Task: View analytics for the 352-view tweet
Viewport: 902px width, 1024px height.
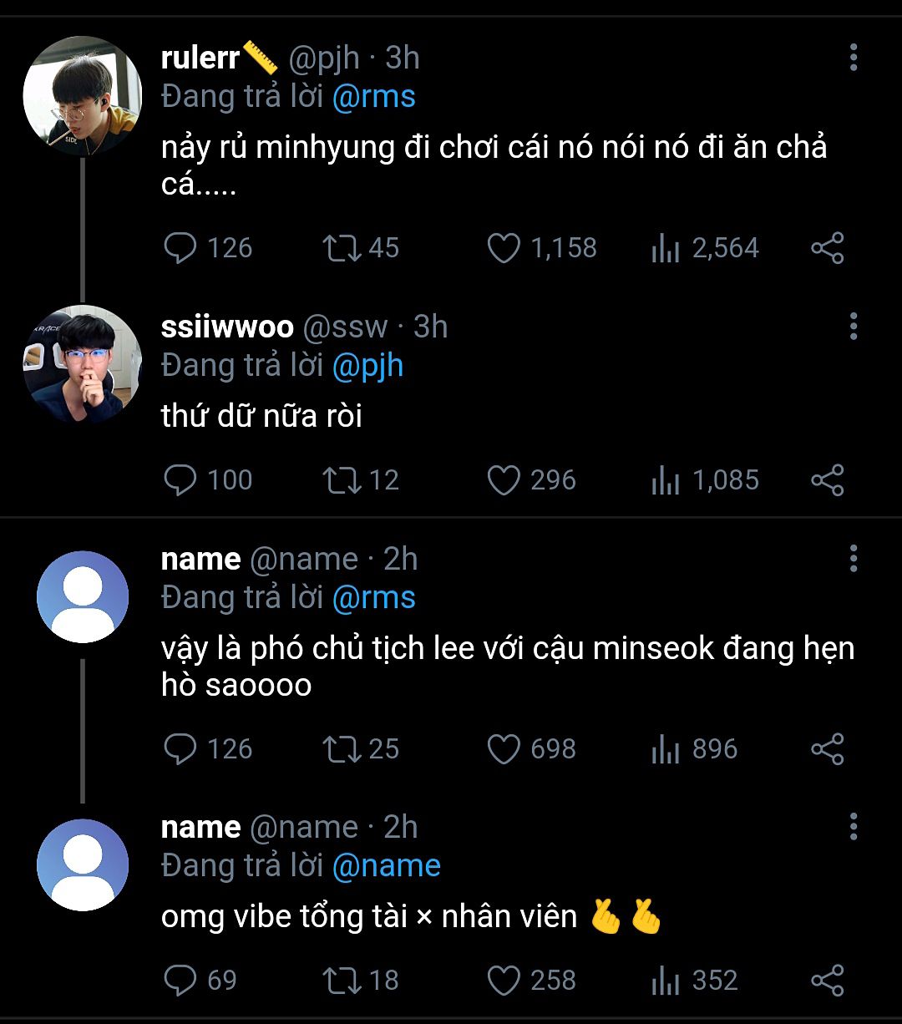Action: pyautogui.click(x=666, y=980)
